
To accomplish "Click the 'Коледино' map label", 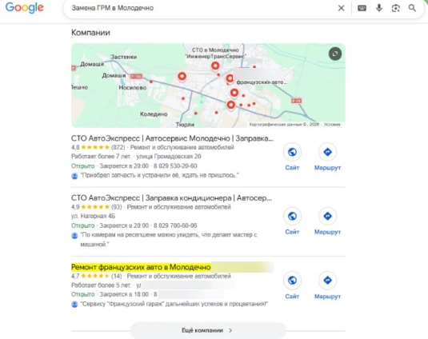I will tap(154, 114).
